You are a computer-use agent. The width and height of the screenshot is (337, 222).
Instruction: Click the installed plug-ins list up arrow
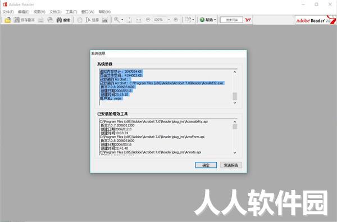tap(235, 122)
